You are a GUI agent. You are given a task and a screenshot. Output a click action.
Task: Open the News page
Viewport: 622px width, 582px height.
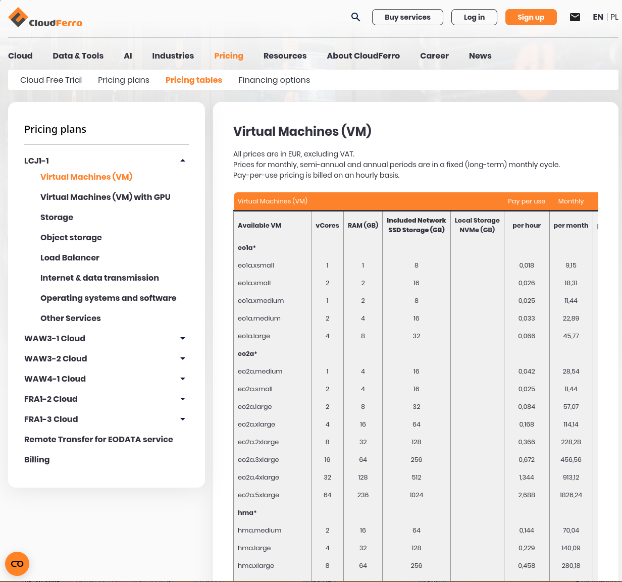[x=480, y=56]
